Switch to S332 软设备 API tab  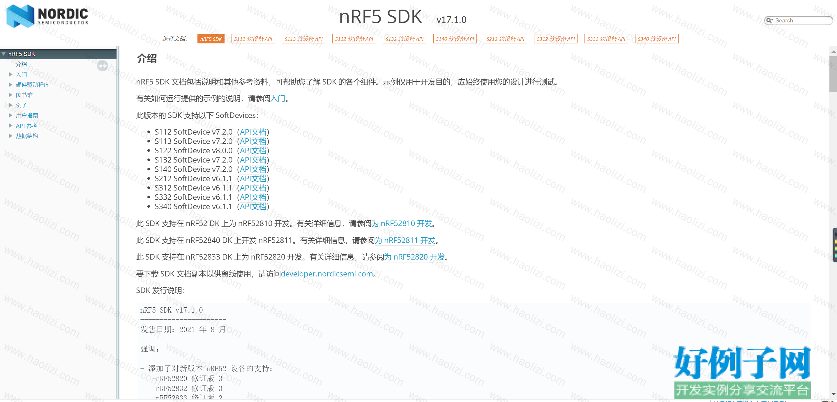tap(606, 39)
